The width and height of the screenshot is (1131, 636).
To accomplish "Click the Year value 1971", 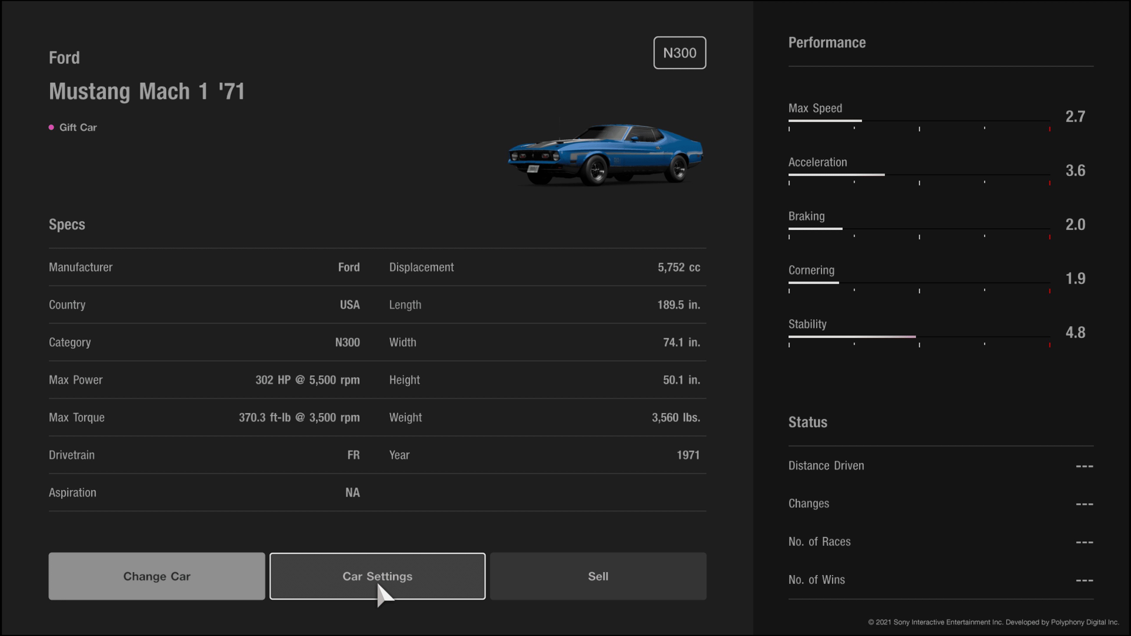I will point(688,455).
